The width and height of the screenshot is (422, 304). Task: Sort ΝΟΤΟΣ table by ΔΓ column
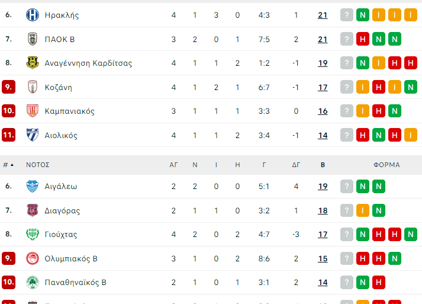point(296,165)
